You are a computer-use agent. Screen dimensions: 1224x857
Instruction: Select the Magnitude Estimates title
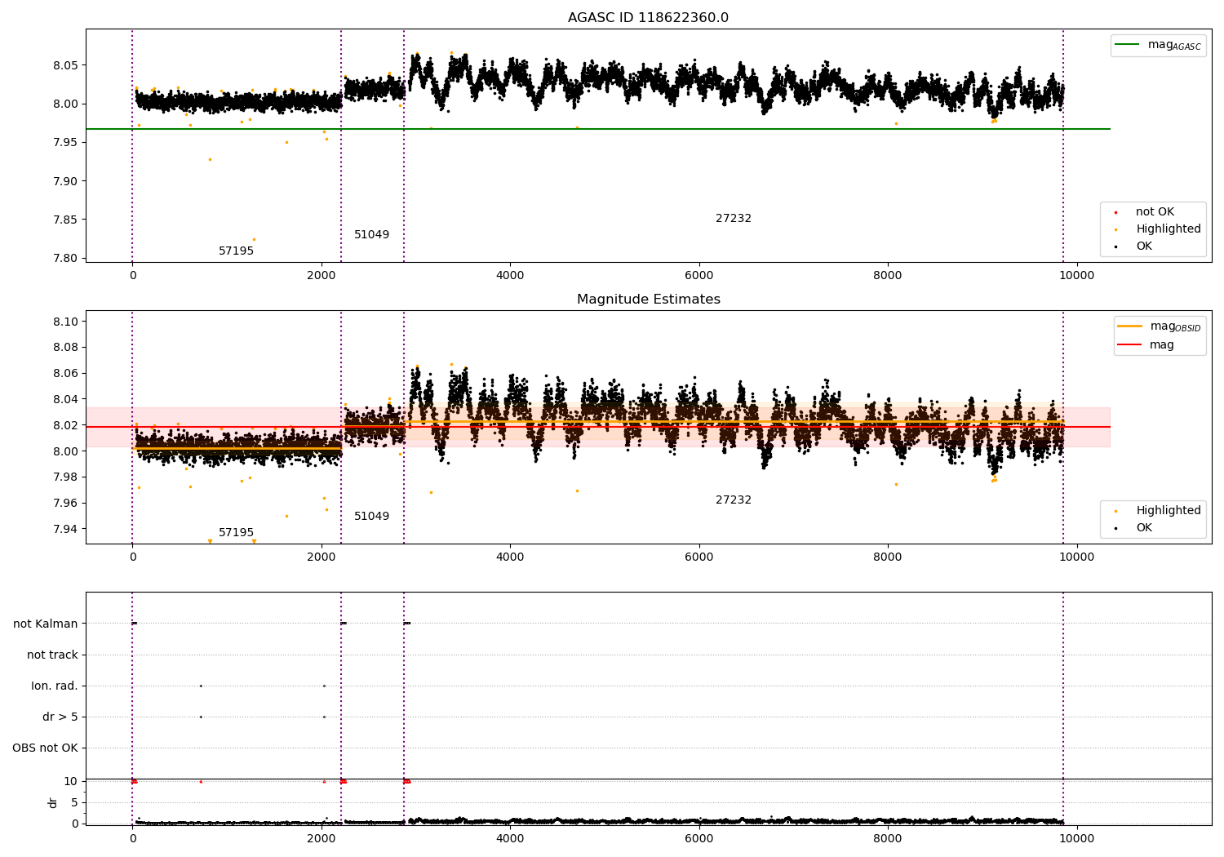648,300
